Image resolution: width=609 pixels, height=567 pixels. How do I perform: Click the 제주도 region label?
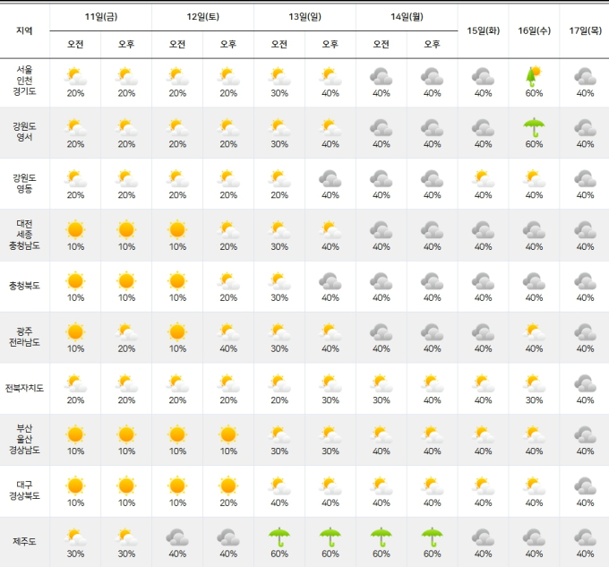click(24, 541)
